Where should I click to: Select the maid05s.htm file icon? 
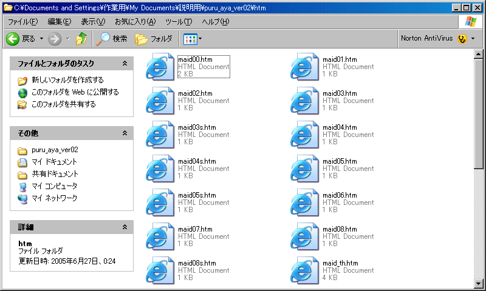(x=160, y=203)
